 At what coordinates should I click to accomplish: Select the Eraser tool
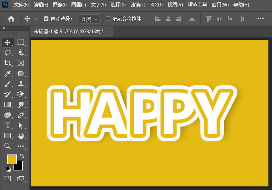[x=20, y=94]
